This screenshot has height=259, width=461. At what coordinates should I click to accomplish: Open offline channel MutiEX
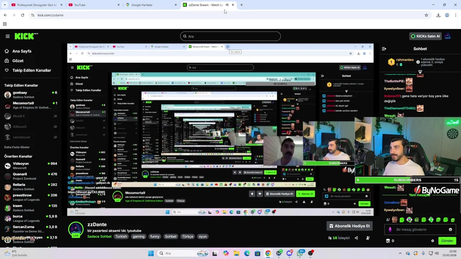[x=31, y=116]
